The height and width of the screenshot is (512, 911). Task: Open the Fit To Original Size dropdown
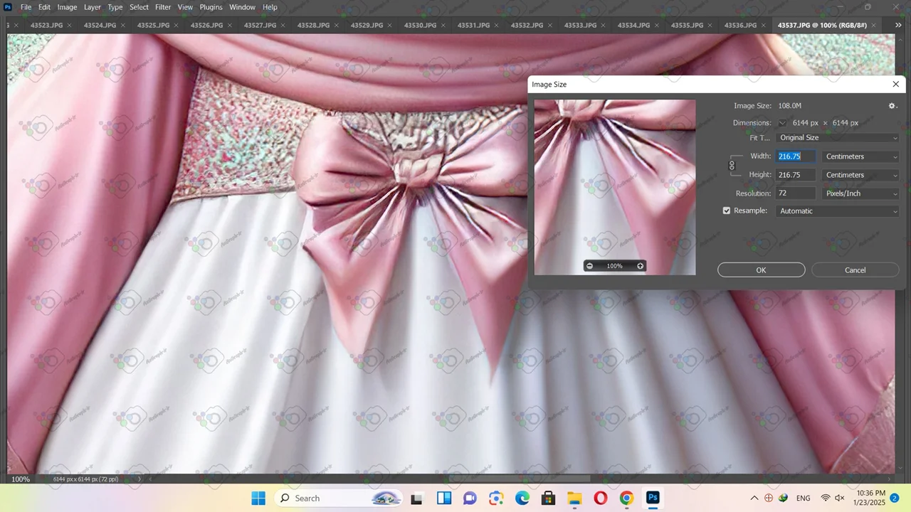(837, 138)
